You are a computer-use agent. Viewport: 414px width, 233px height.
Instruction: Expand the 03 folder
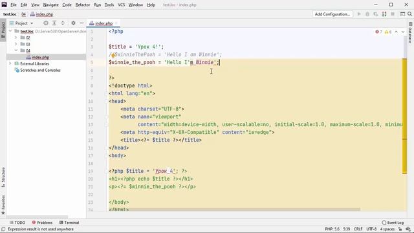(16, 44)
